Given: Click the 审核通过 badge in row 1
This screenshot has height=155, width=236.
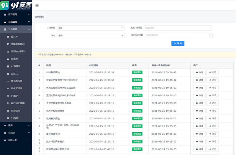Looking at the screenshot, I should (137, 72).
